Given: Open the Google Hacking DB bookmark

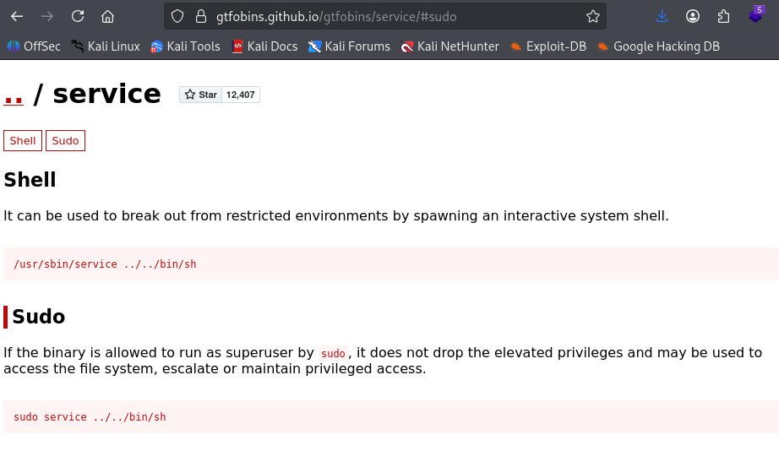Looking at the screenshot, I should click(x=658, y=46).
